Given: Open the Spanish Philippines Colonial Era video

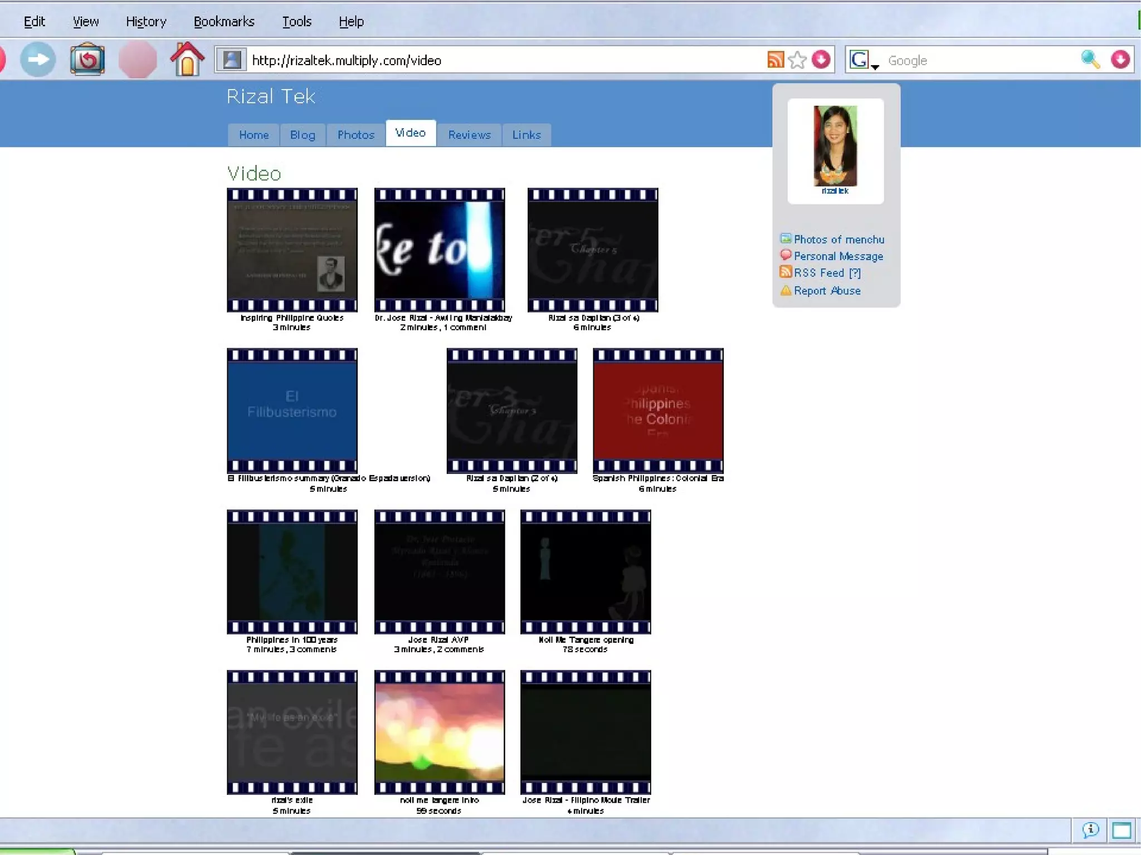Looking at the screenshot, I should pyautogui.click(x=658, y=411).
